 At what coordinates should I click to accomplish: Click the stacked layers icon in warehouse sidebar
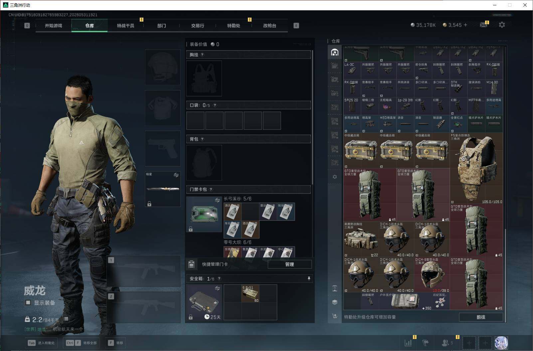click(x=335, y=302)
